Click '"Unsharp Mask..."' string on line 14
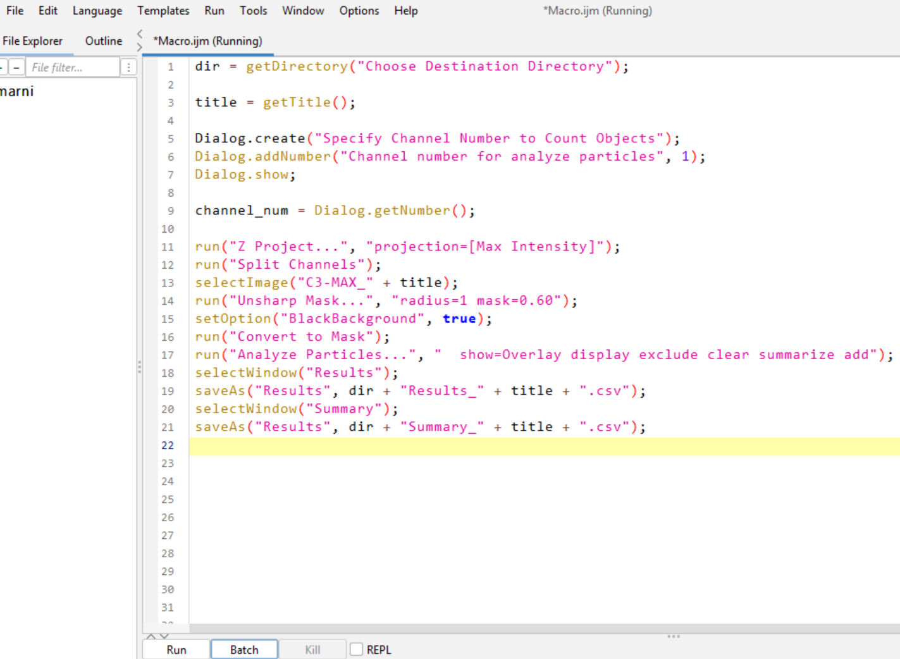Image resolution: width=900 pixels, height=659 pixels. click(x=301, y=300)
